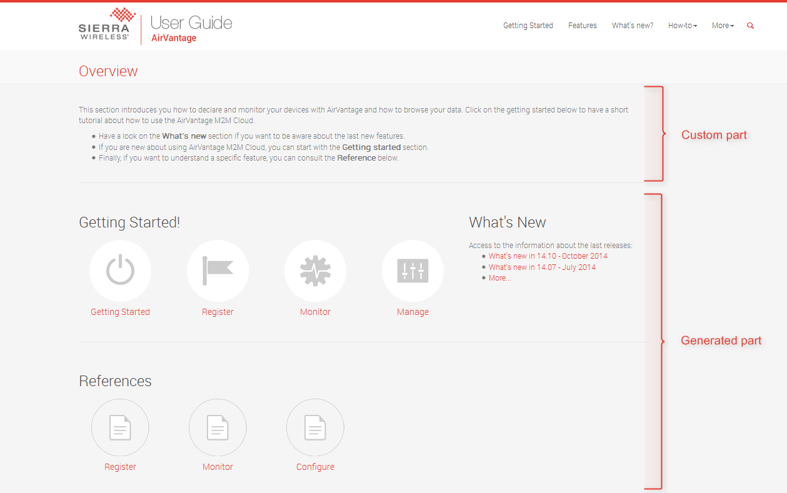Open What's new in 14.10 - October 2014
787x493 pixels.
(548, 256)
